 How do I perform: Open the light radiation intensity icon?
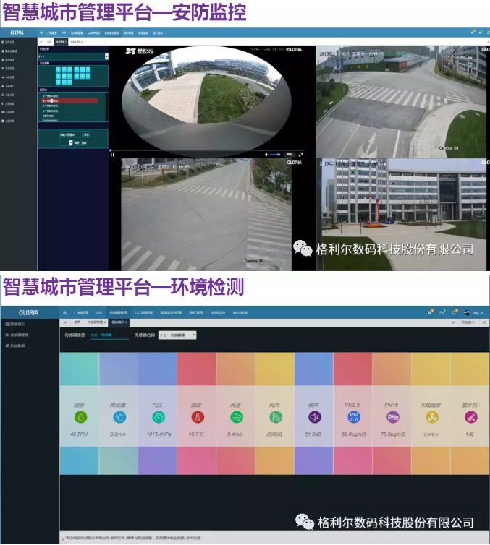click(431, 417)
